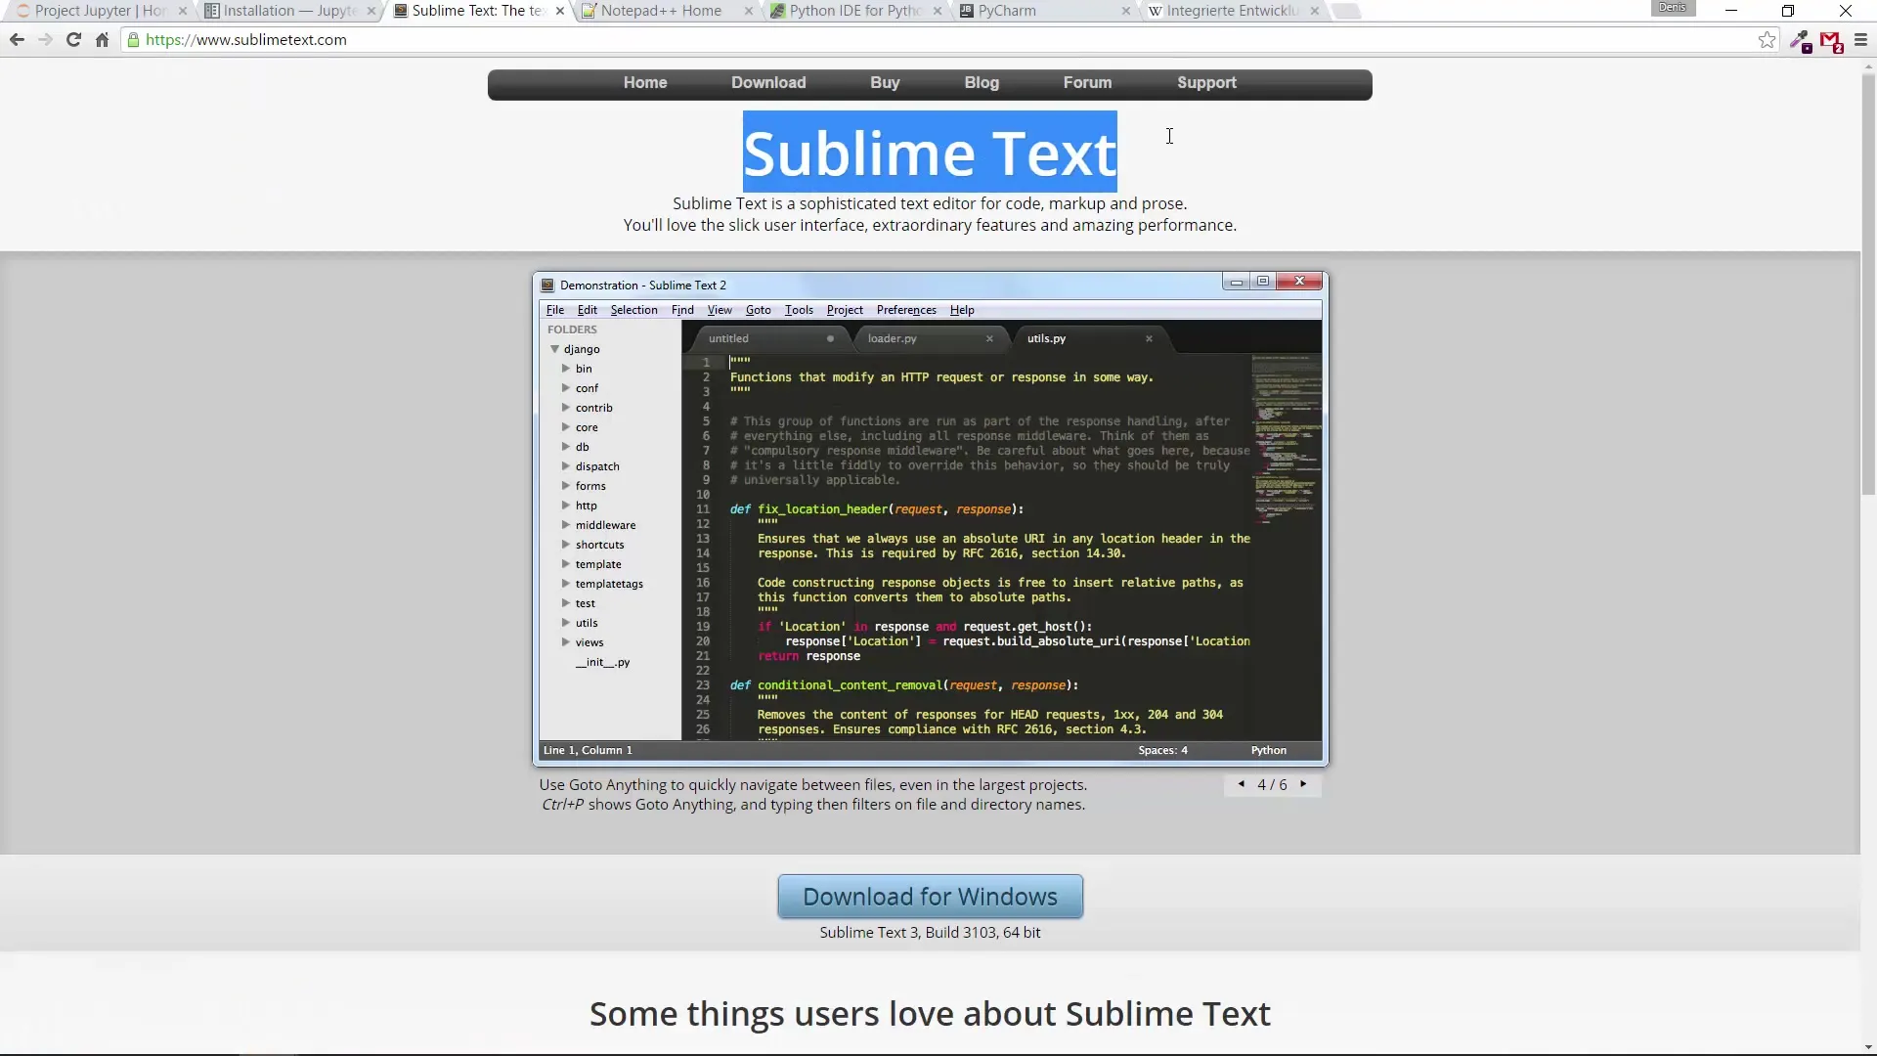The width and height of the screenshot is (1877, 1056).
Task: Switch to the Notepad++ Home tab
Action: (x=662, y=11)
